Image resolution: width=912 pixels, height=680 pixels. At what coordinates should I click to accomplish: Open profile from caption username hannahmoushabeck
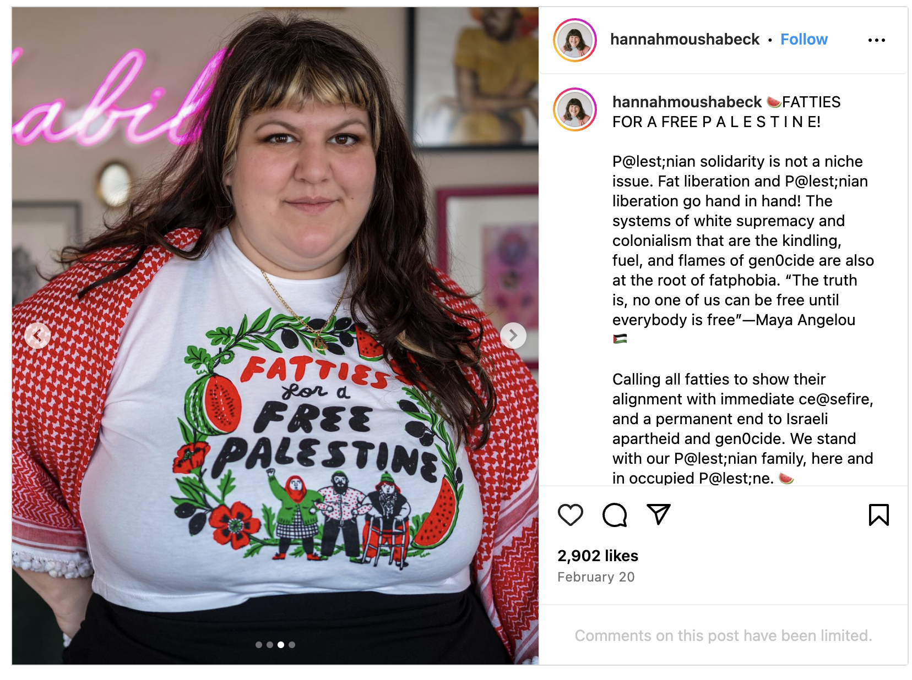687,102
